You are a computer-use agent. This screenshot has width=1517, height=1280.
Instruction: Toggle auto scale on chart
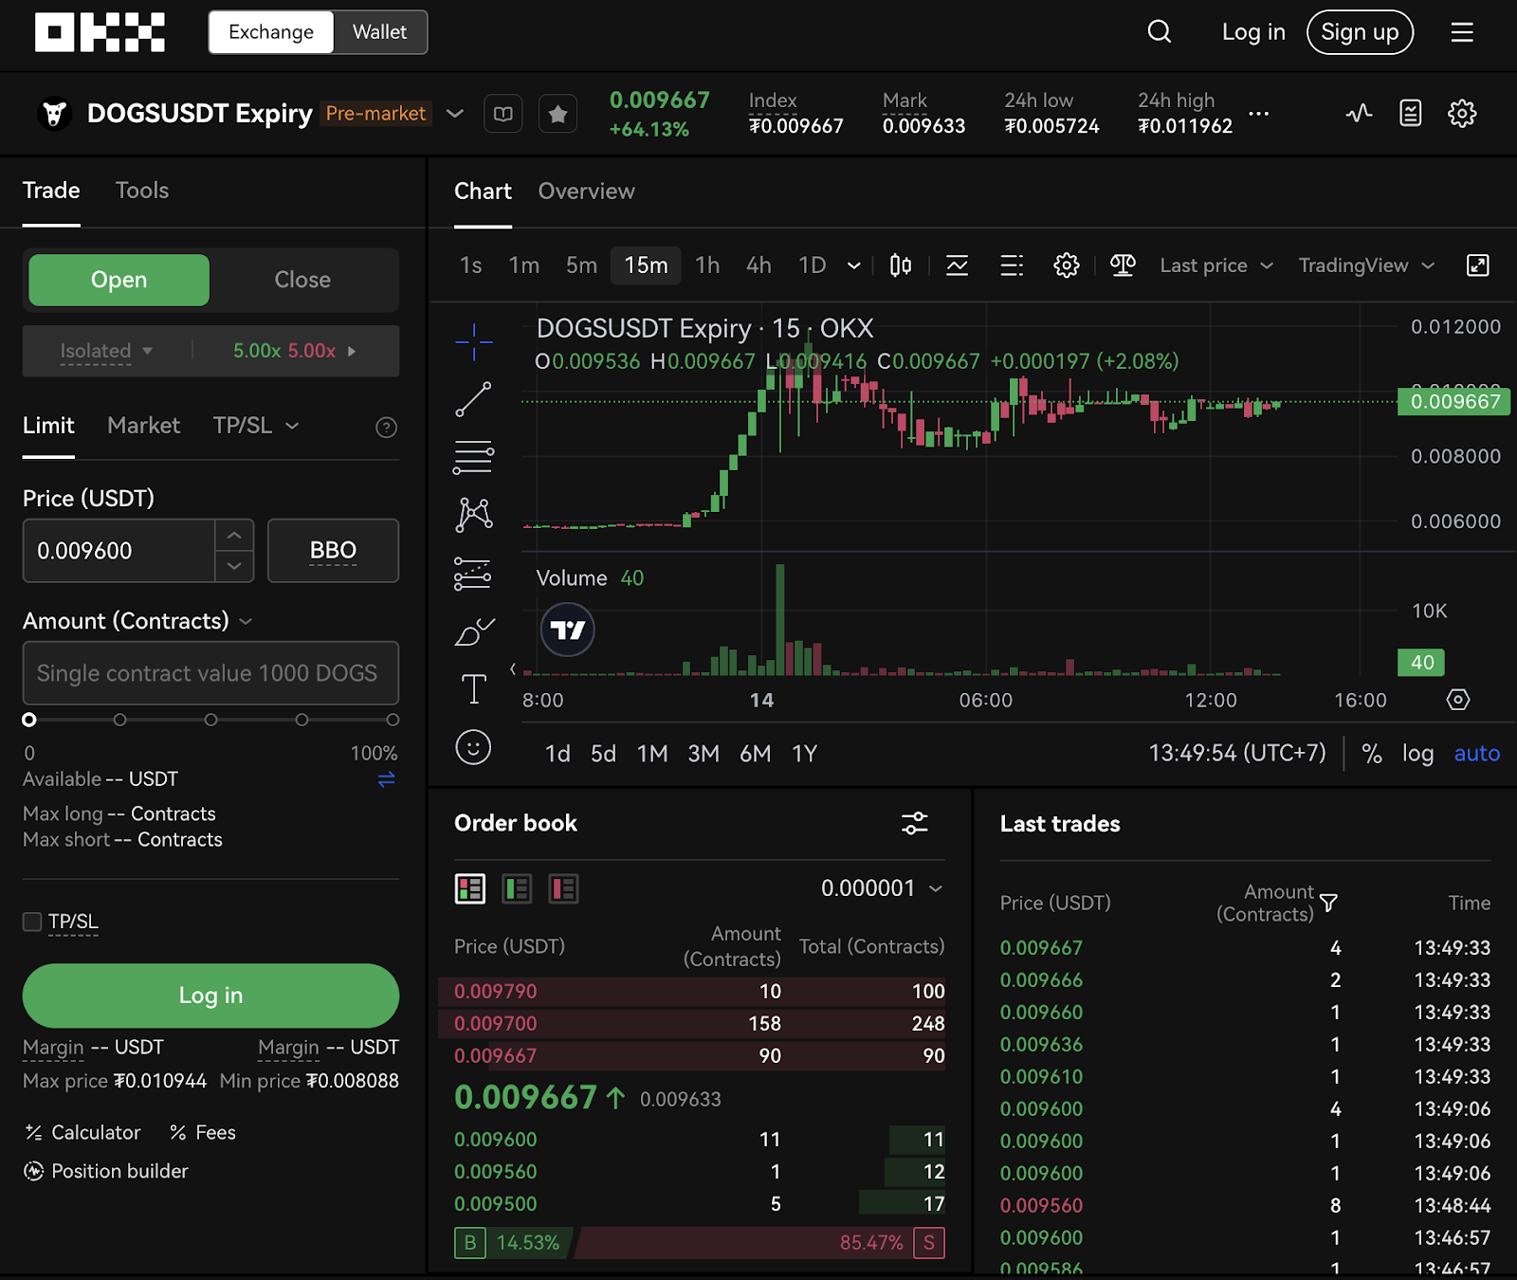click(1476, 754)
